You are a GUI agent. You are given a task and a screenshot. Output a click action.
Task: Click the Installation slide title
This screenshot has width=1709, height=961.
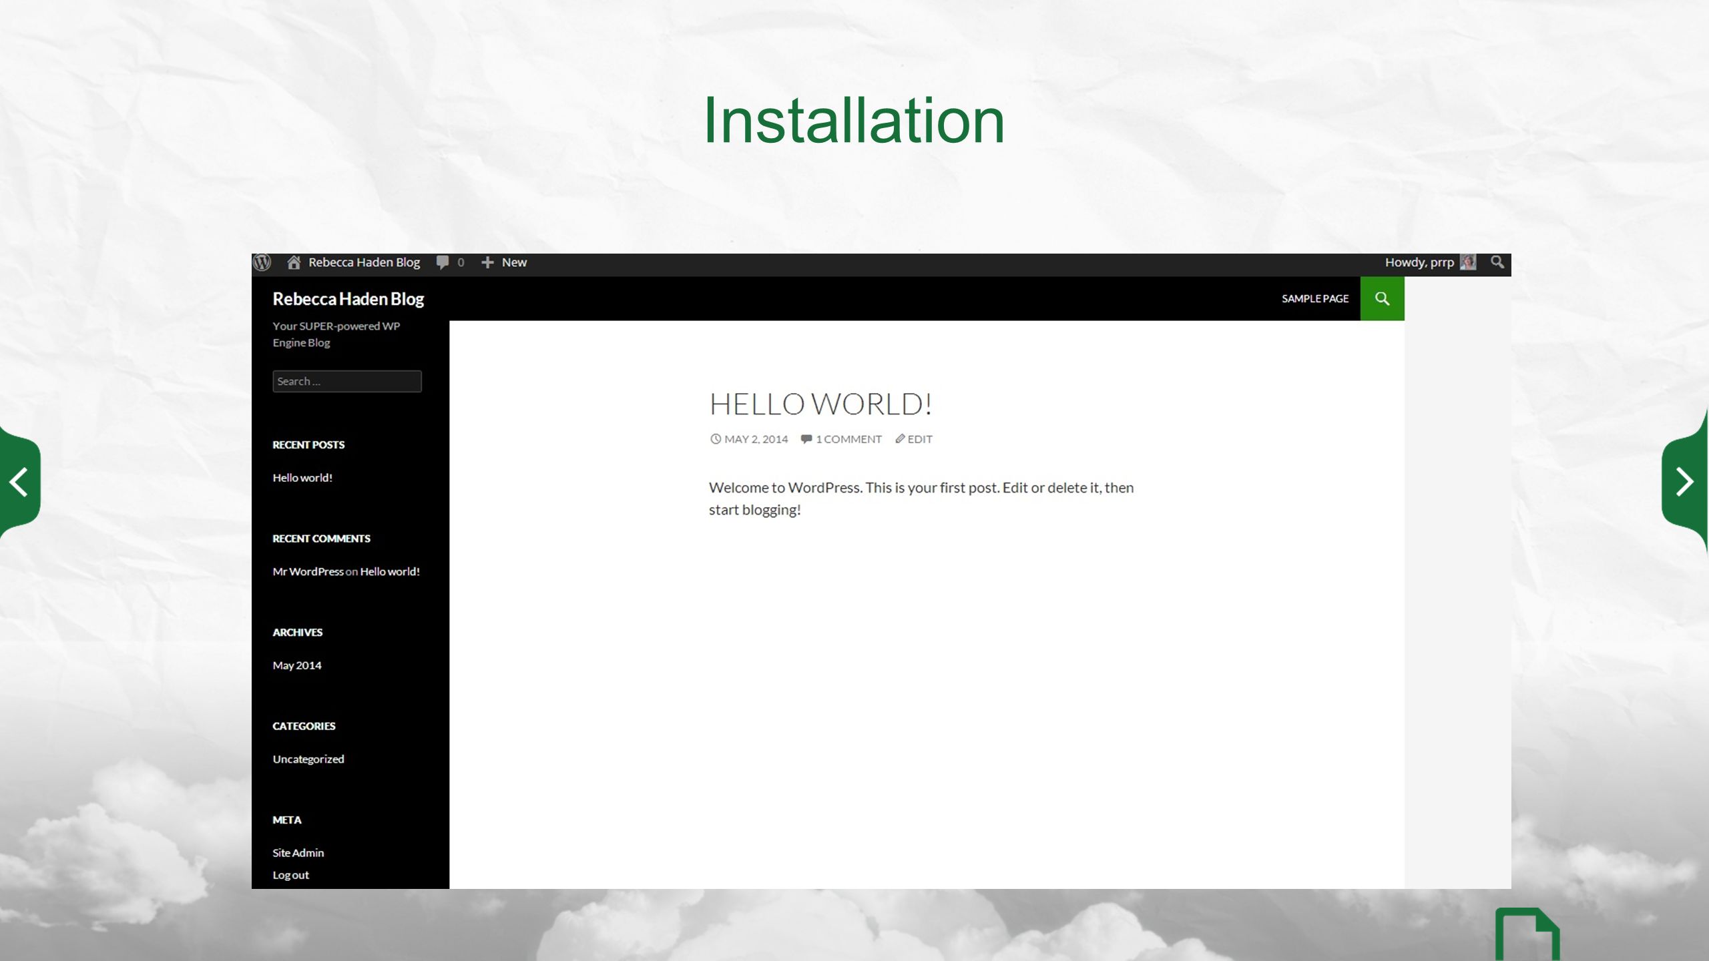tap(854, 120)
